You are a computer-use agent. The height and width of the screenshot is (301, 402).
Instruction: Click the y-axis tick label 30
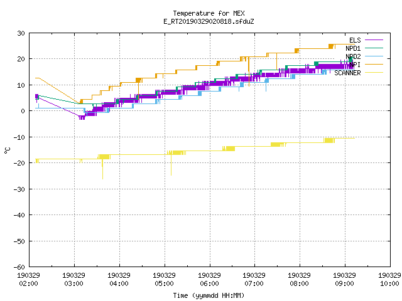pos(21,33)
